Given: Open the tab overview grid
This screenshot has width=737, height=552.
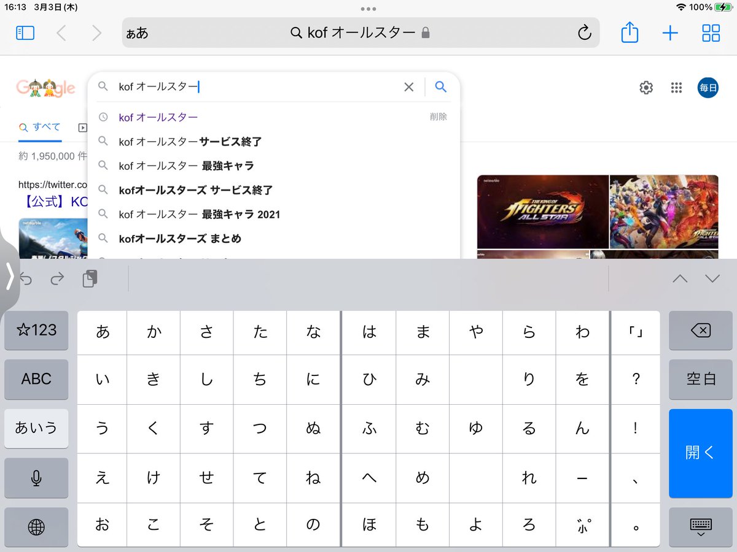Looking at the screenshot, I should point(711,33).
